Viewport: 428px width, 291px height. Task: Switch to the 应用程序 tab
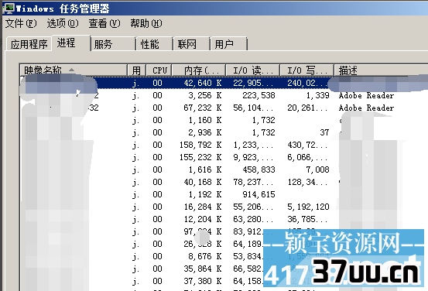click(29, 44)
